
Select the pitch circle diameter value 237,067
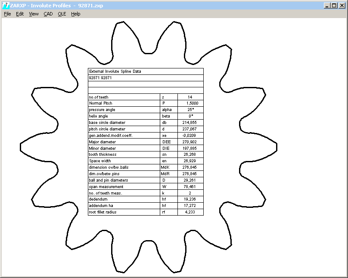(190, 129)
